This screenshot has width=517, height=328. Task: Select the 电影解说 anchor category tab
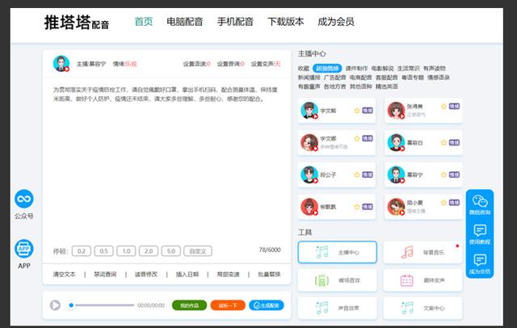(382, 69)
